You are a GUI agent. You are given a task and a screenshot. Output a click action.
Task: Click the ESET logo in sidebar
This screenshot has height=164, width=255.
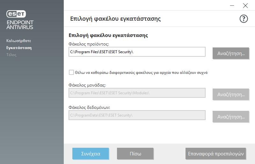(x=16, y=14)
